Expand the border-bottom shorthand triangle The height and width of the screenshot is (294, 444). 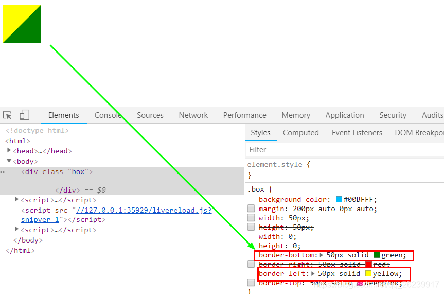coord(322,255)
